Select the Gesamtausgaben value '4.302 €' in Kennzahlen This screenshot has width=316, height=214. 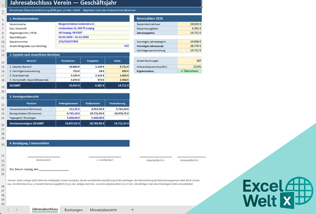coord(190,28)
